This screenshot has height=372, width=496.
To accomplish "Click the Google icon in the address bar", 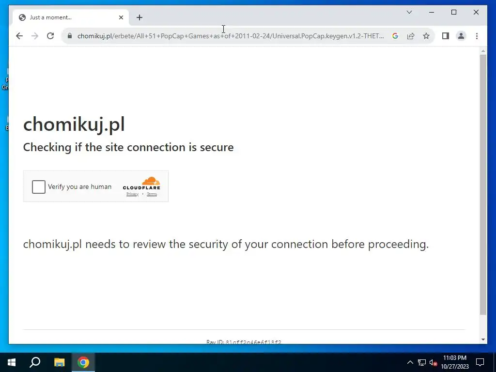I will (x=395, y=36).
